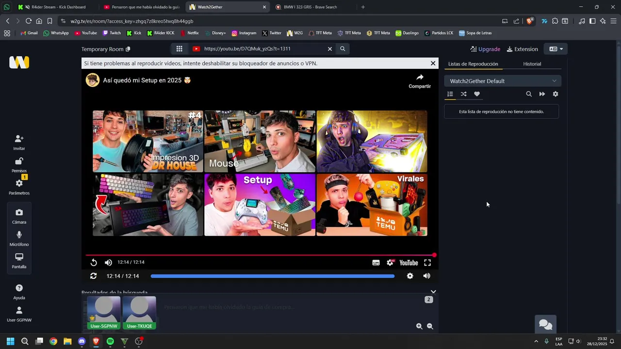621x349 pixels.
Task: Clear the video URL field
Action: [x=329, y=48]
